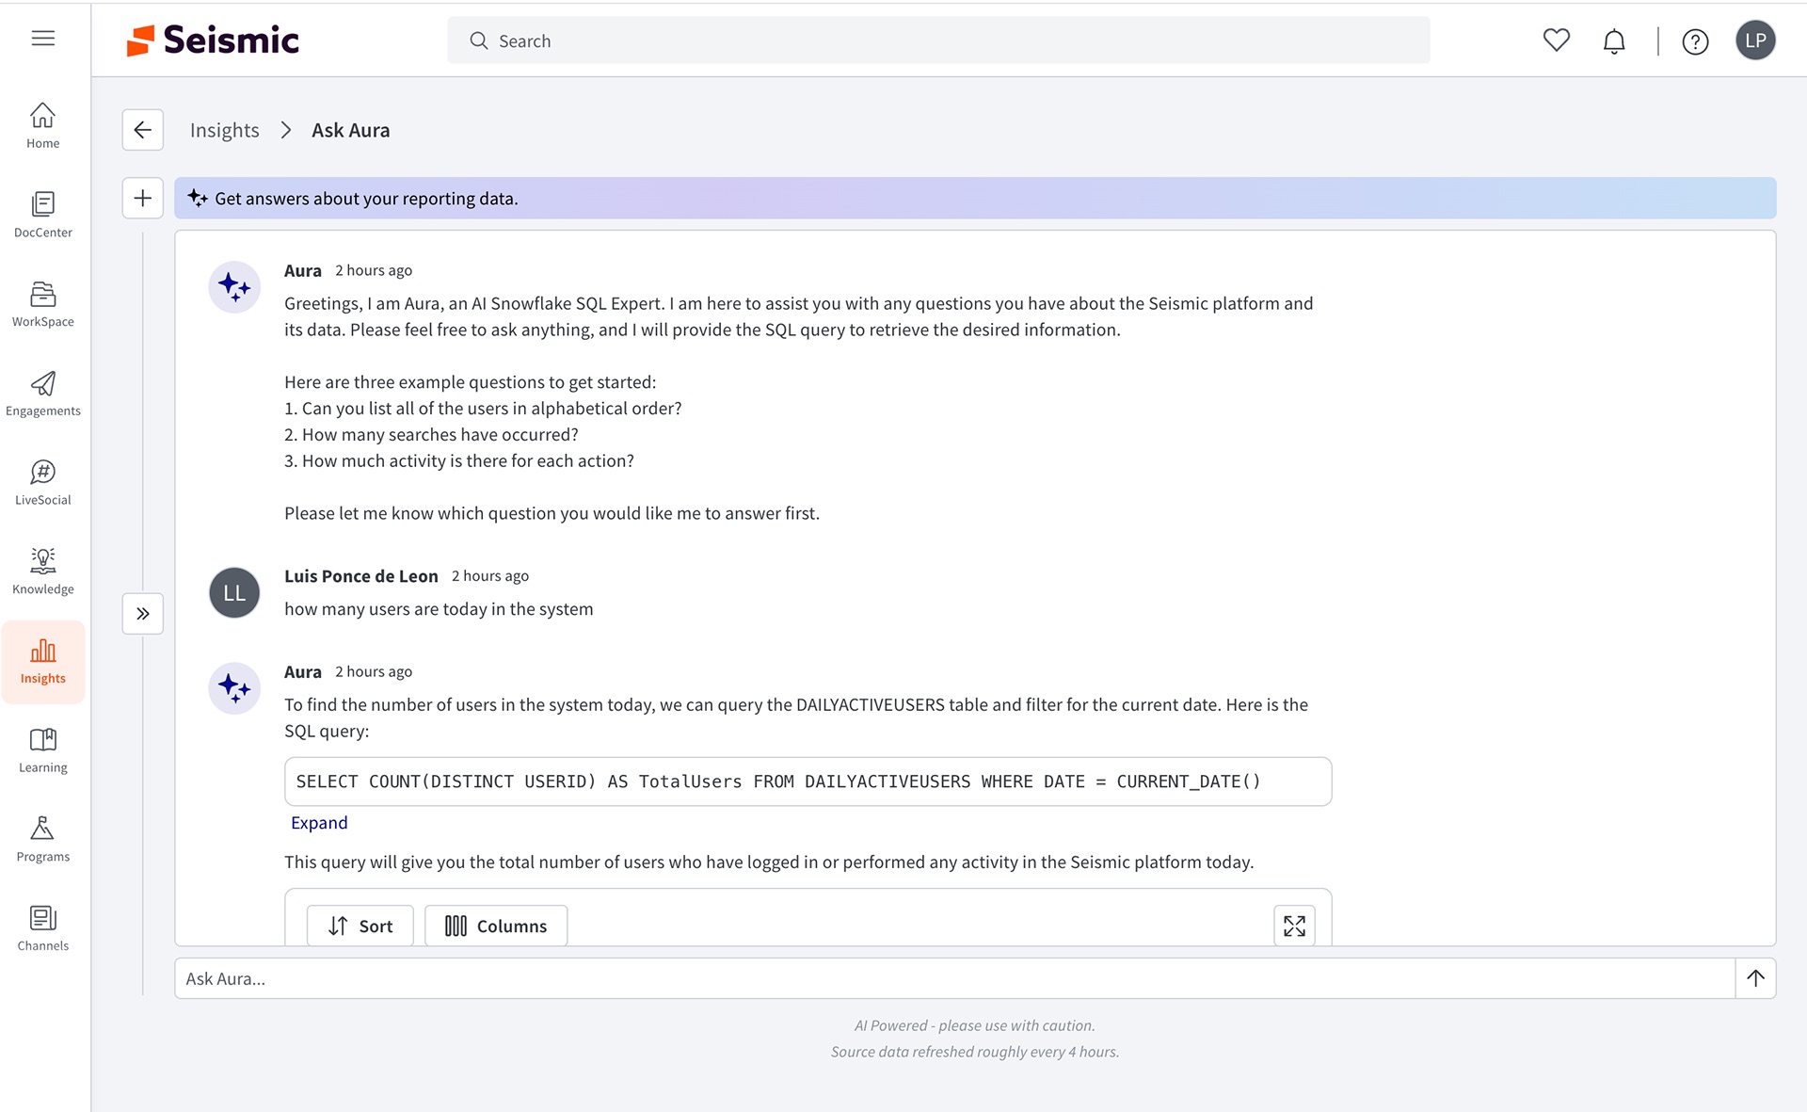Expand results table to fullscreen
The width and height of the screenshot is (1807, 1112).
coord(1294,927)
